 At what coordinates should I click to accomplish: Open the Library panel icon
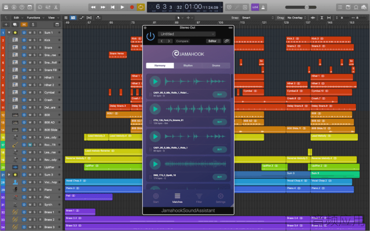(6, 7)
